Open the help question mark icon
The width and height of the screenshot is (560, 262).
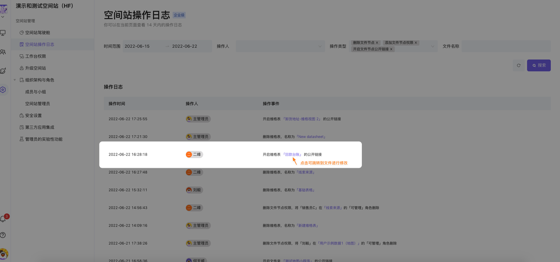click(x=3, y=235)
